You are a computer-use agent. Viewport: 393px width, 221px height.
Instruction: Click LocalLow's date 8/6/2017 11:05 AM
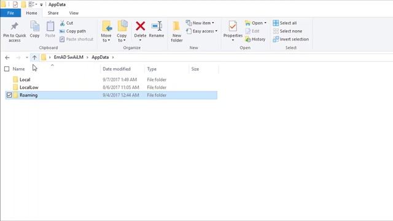[x=121, y=87]
